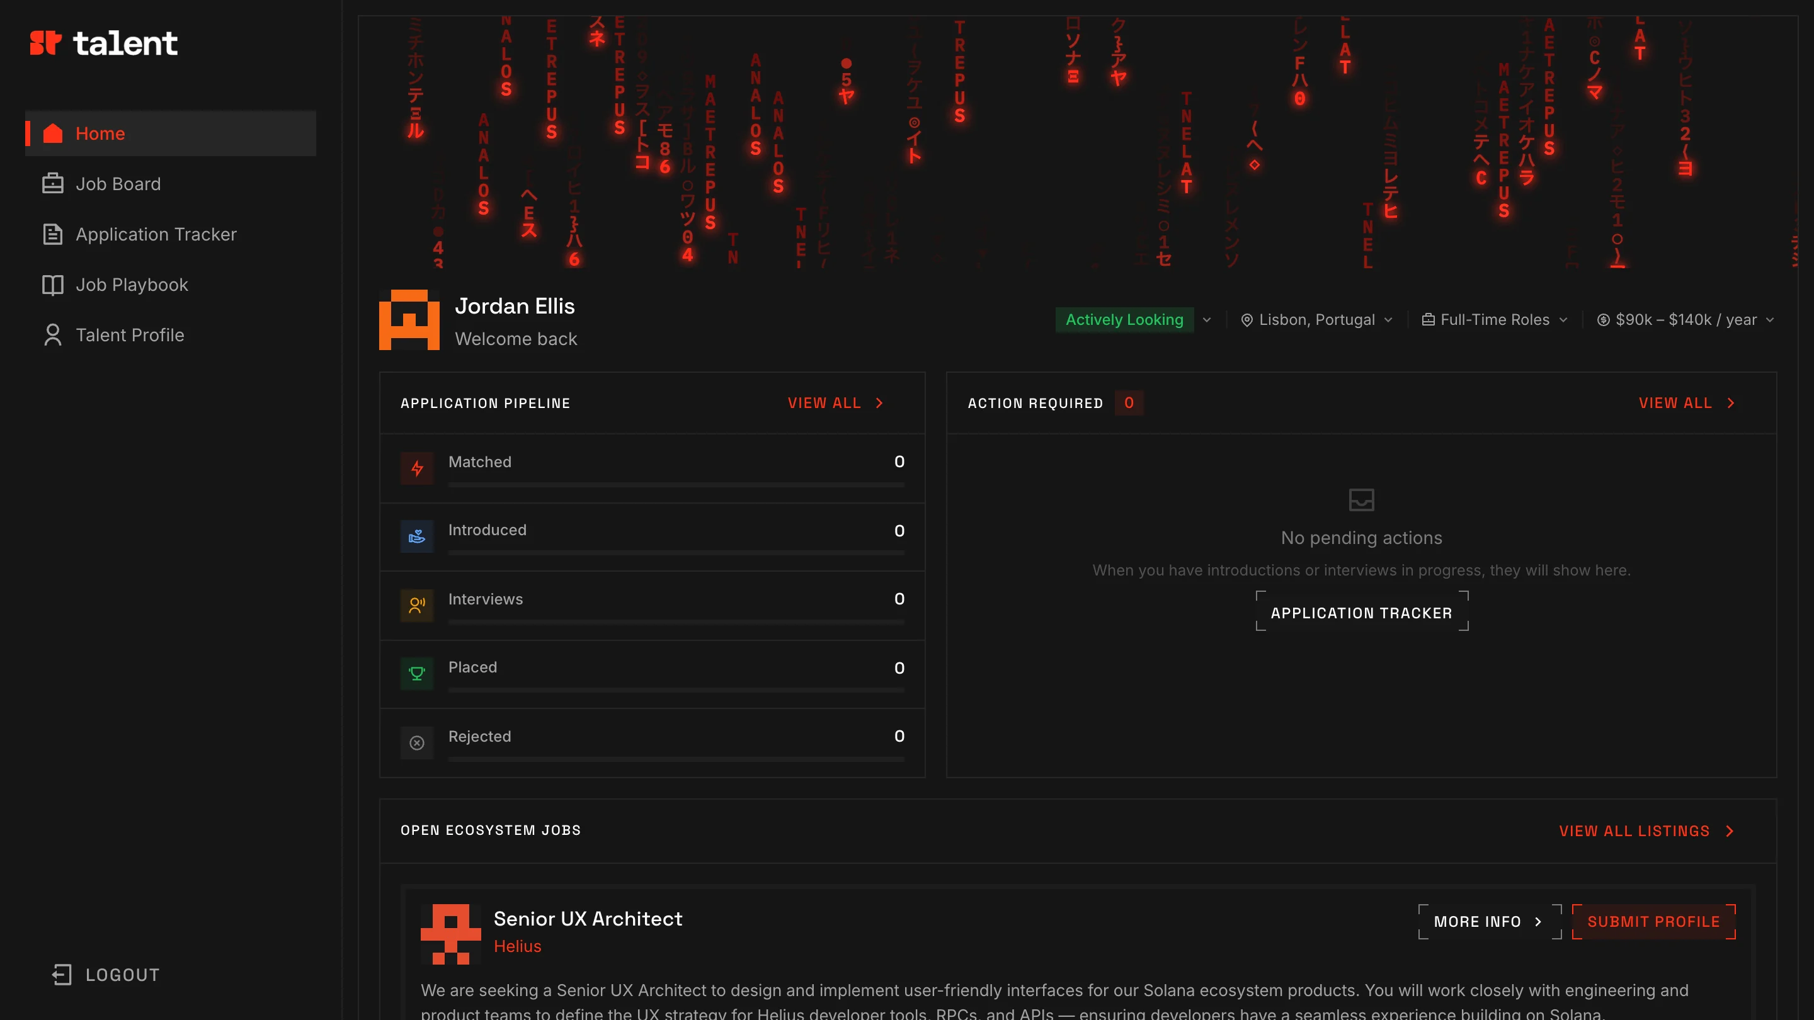Click the location pin icon

click(1246, 320)
